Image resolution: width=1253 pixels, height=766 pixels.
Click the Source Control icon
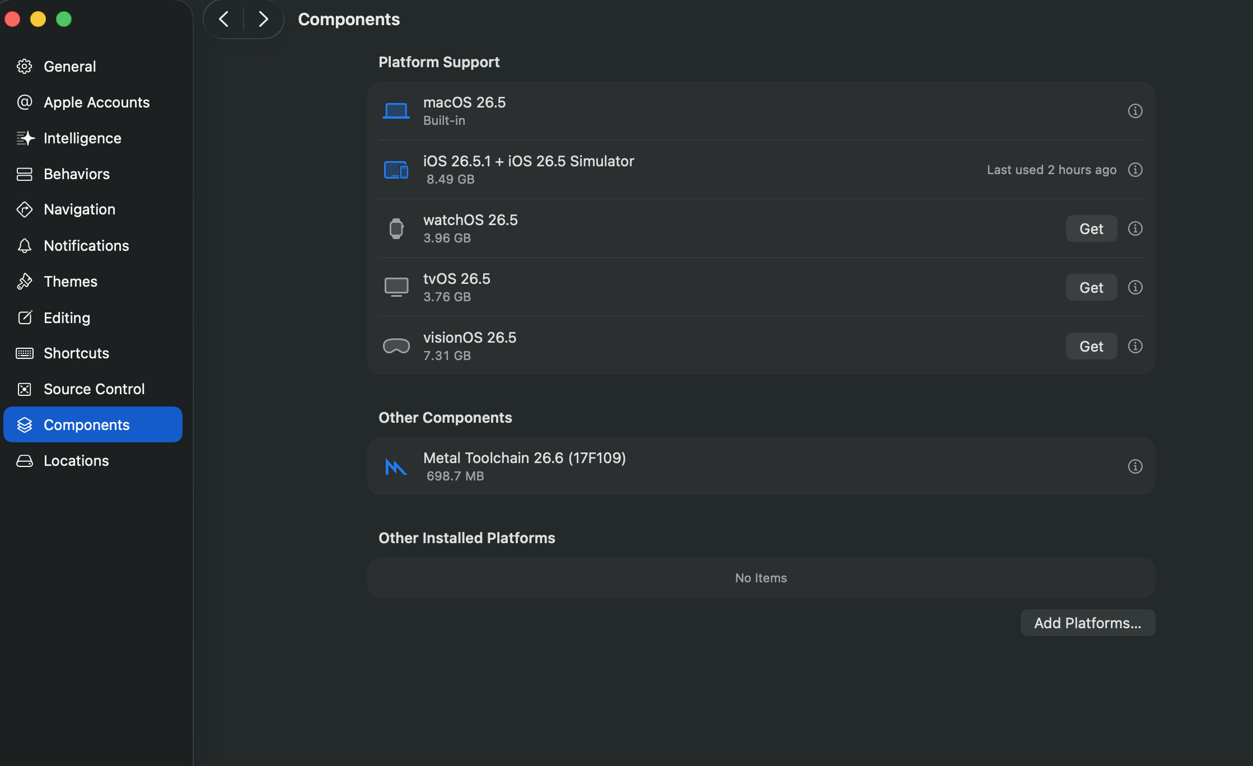[x=25, y=389]
